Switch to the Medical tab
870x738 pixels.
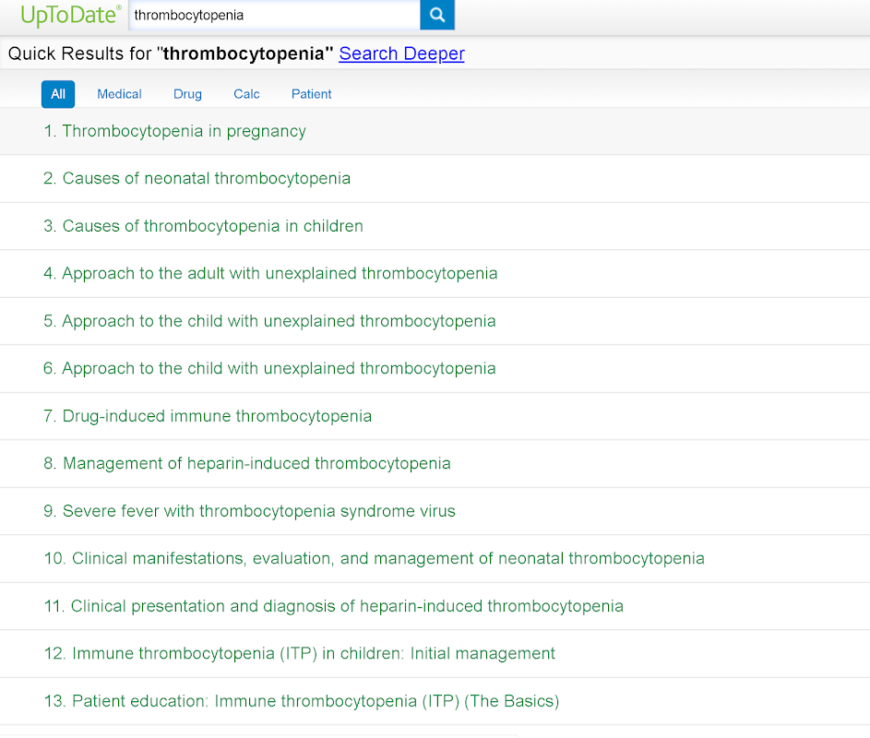(119, 94)
